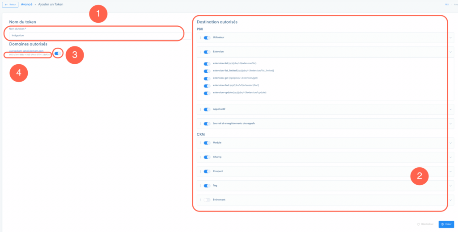Viewport: 458px width, 232px height.
Task: Click the drag handle beside Tag row
Action: coord(200,186)
